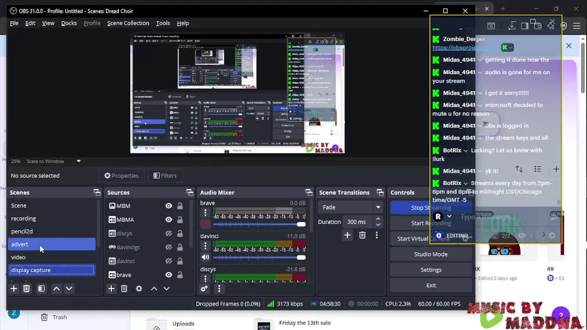Open the Help menu

pos(183,23)
